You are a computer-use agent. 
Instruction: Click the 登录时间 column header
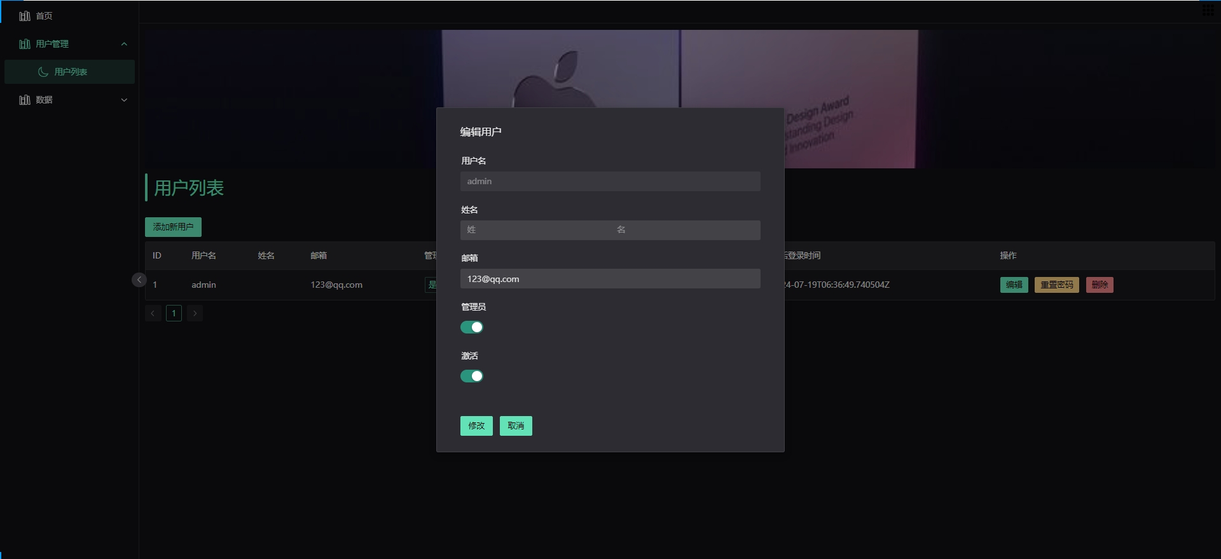(803, 255)
